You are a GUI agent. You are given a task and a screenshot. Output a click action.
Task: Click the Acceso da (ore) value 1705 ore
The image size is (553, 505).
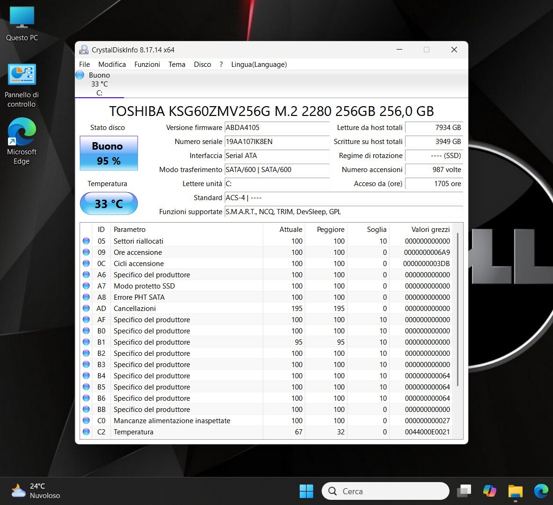click(x=434, y=184)
